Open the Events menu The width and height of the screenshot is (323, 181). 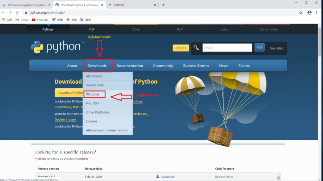coord(244,66)
